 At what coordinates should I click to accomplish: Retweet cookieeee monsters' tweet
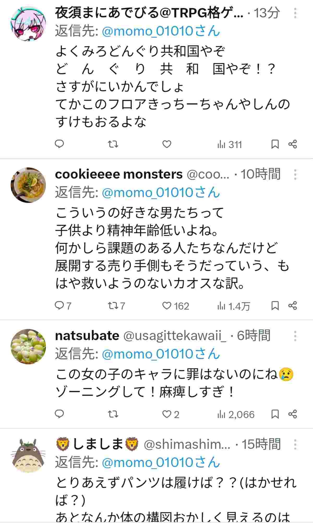coord(113,306)
